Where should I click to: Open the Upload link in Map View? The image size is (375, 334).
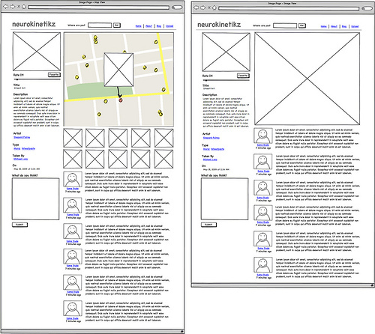point(169,26)
